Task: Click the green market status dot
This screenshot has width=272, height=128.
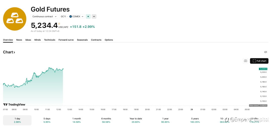Action: [x=88, y=16]
